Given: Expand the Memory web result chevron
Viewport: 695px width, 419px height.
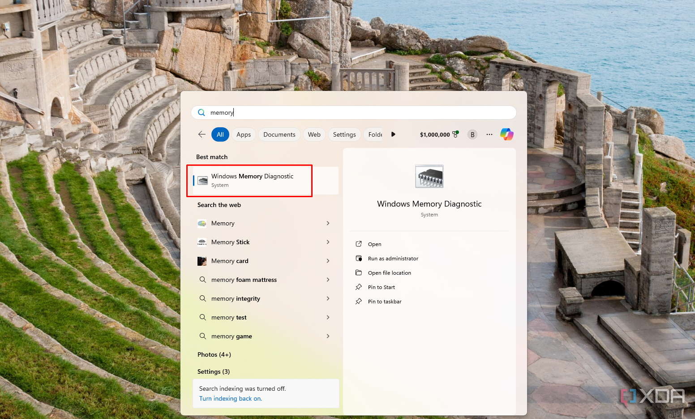Looking at the screenshot, I should pos(328,223).
